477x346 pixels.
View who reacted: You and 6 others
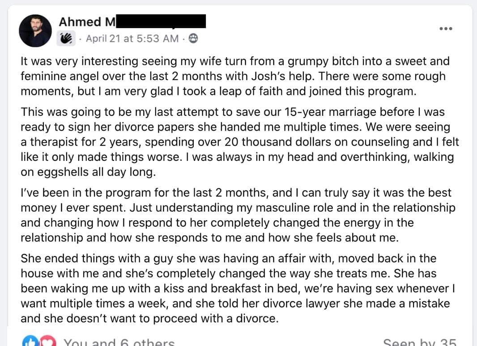(x=119, y=343)
